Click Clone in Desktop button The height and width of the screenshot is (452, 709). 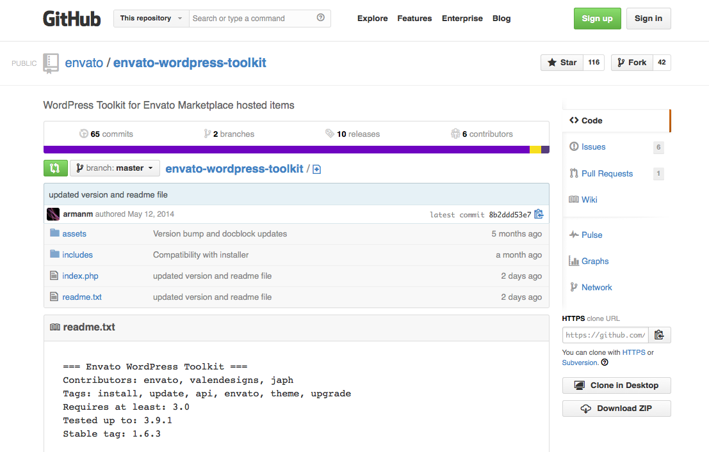click(616, 385)
